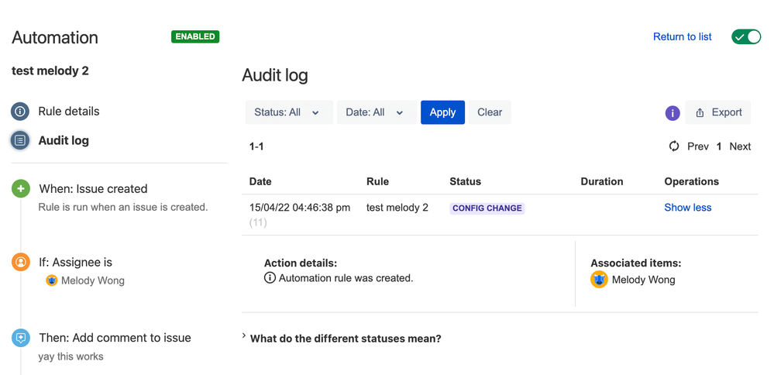Click the refresh icon next to Prev
The image size is (774, 375).
click(674, 146)
